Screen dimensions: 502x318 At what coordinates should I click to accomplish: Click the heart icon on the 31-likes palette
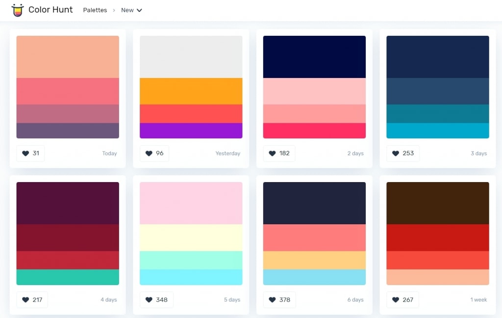[25, 153]
